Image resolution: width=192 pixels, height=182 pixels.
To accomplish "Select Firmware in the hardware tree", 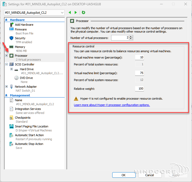I will (x=21, y=29).
